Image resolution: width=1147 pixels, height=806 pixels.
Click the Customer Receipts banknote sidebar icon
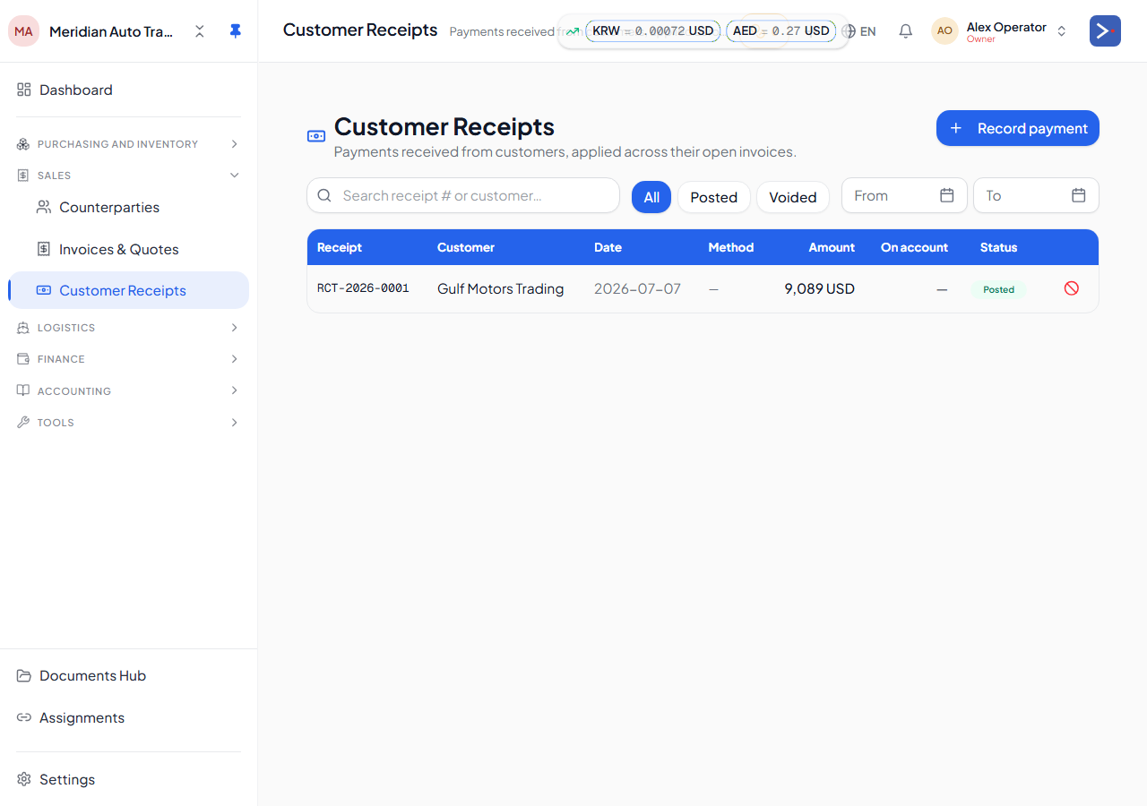tap(43, 290)
